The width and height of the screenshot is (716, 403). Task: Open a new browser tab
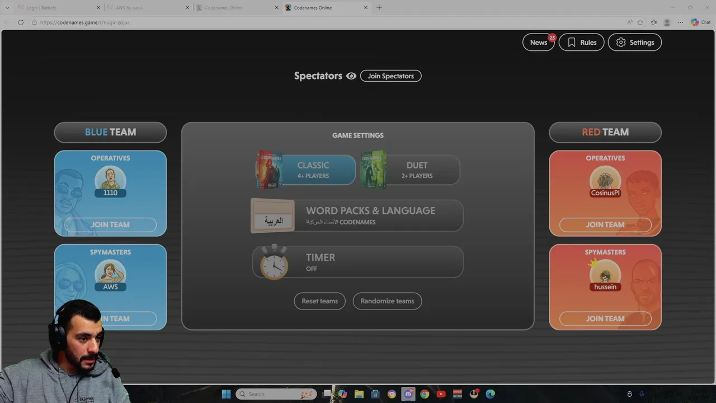click(379, 8)
